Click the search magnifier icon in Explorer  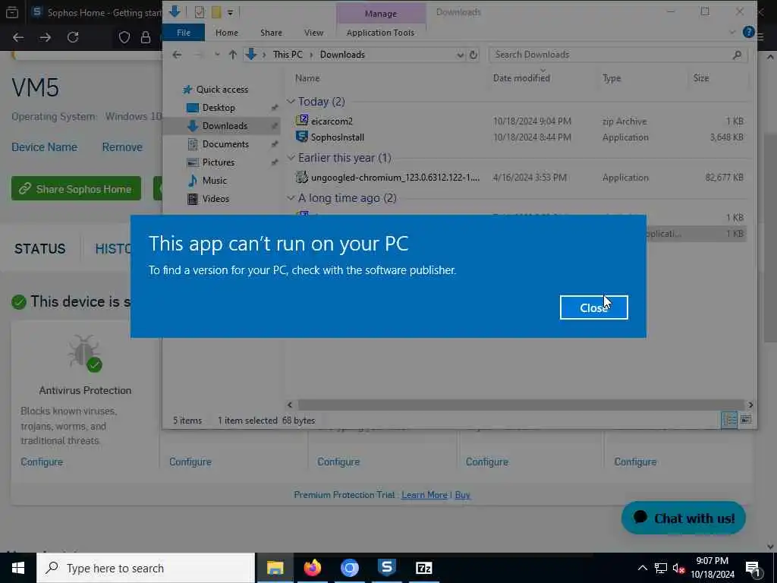click(x=737, y=55)
